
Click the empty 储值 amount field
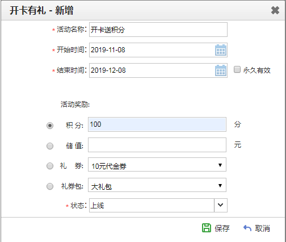coord(157,145)
